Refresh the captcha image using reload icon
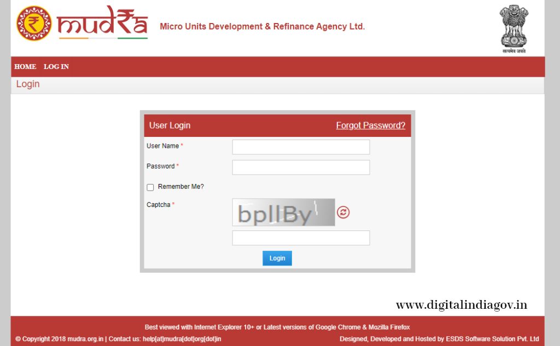The width and height of the screenshot is (560, 346). [x=343, y=212]
